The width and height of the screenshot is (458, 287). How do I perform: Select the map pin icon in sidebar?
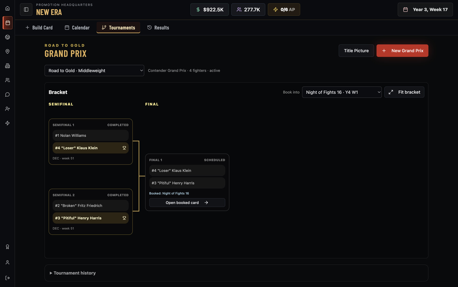tap(7, 52)
